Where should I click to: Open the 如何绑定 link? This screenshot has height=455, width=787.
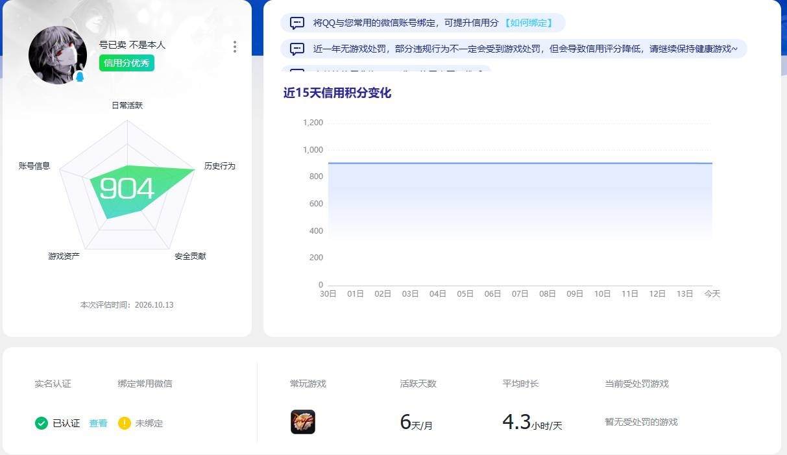528,23
